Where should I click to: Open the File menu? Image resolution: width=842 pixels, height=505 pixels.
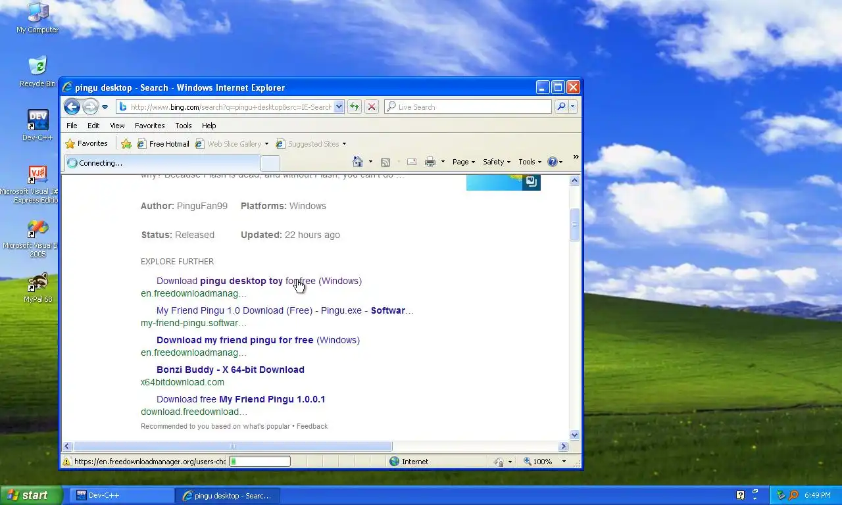click(x=72, y=126)
